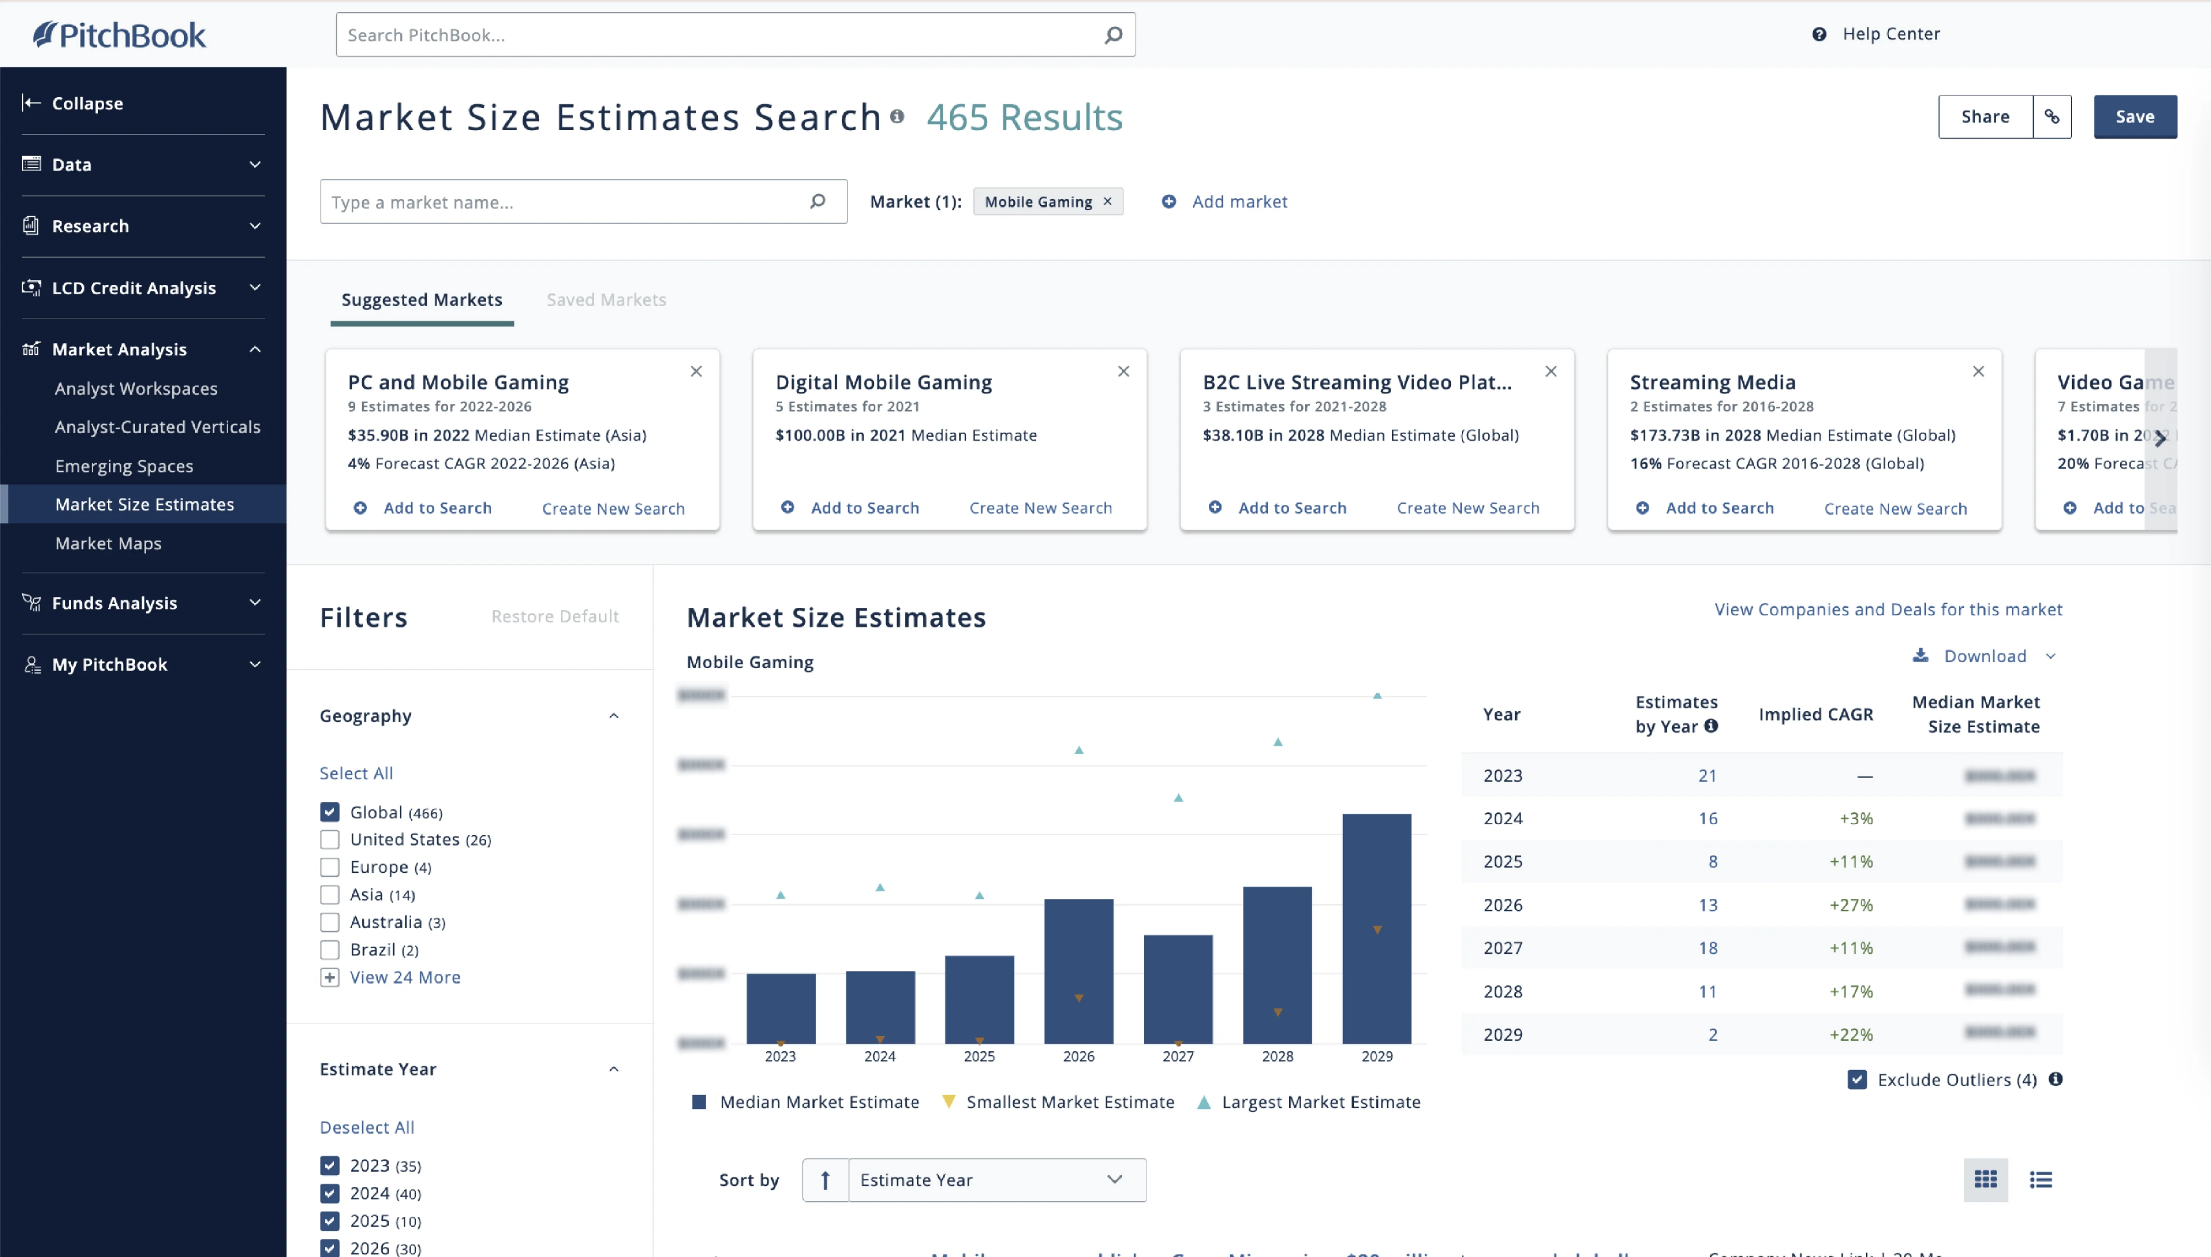The image size is (2211, 1257).
Task: Expand the LCD Credit Analysis chevron
Action: coord(255,288)
